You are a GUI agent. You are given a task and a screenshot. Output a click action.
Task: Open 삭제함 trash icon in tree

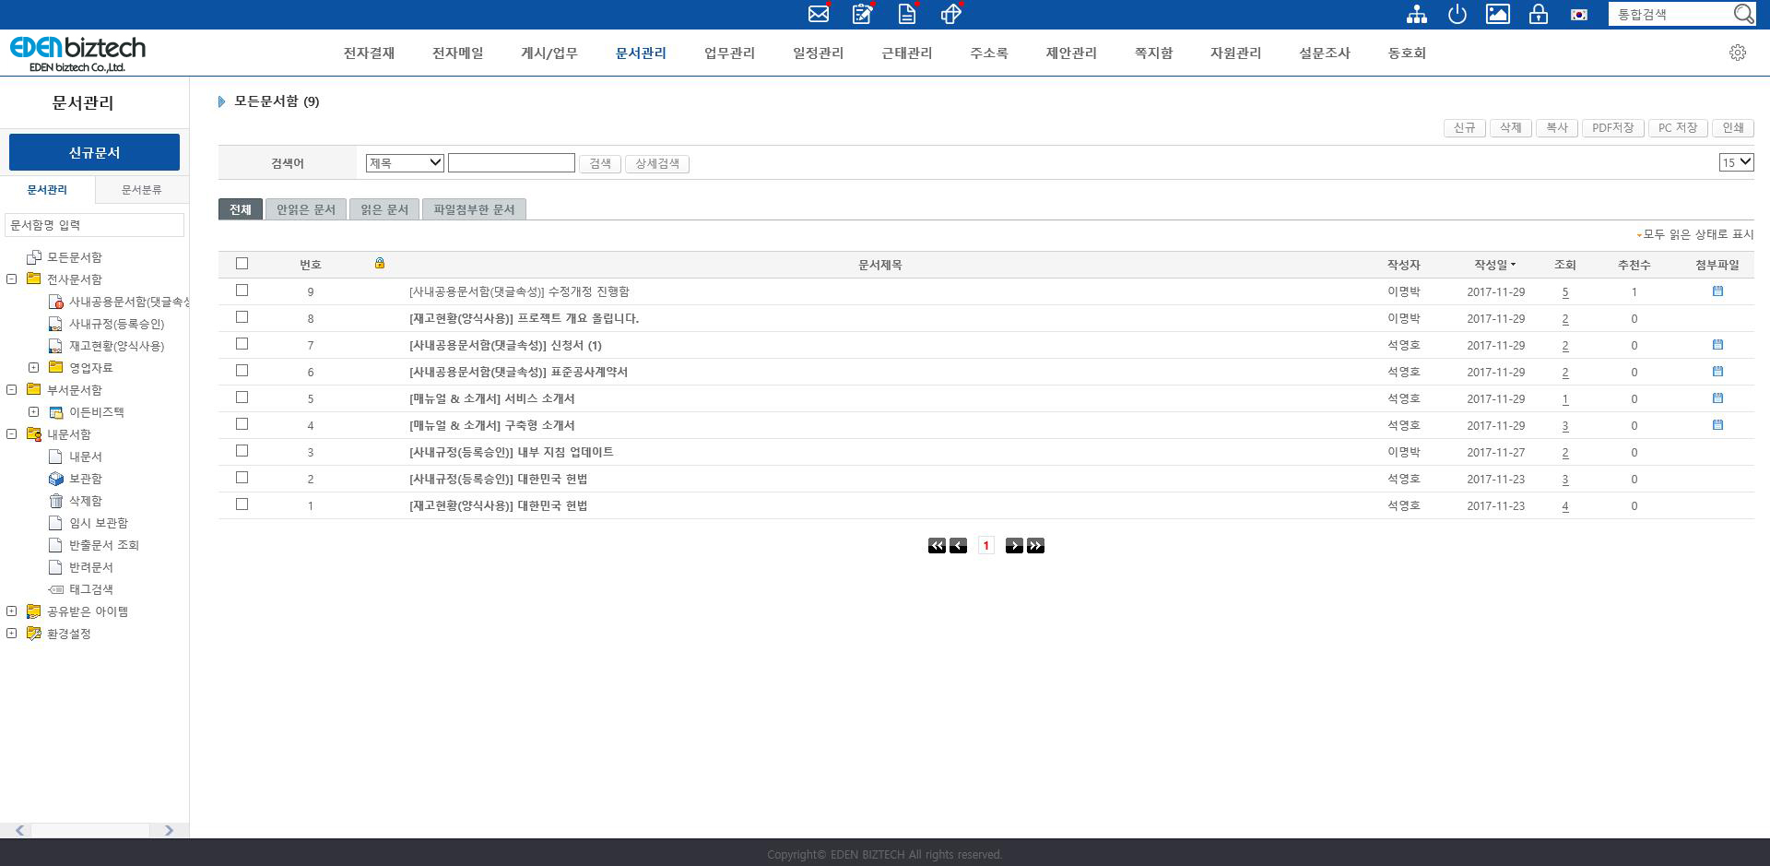coord(55,501)
